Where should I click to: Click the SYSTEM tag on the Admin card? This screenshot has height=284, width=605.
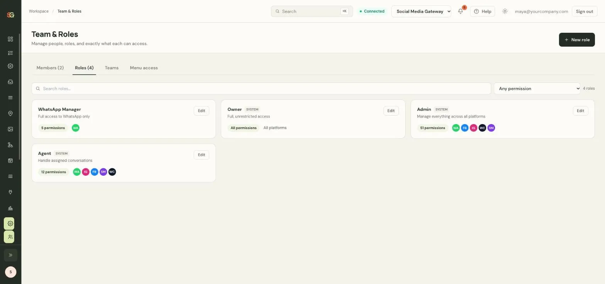pyautogui.click(x=441, y=109)
